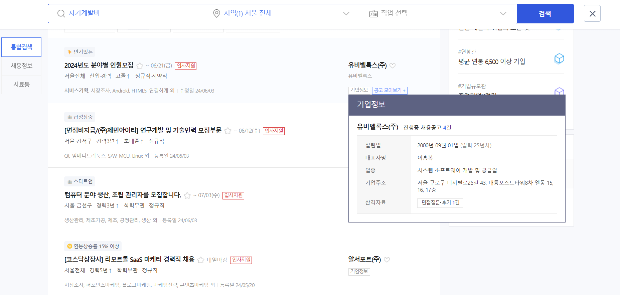Open the 알서포트(주) company link
This screenshot has width=620, height=295.
pos(364,259)
